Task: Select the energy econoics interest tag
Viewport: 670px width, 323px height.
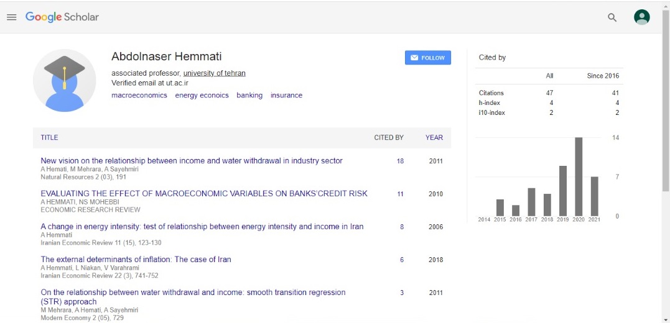Action: pos(202,96)
